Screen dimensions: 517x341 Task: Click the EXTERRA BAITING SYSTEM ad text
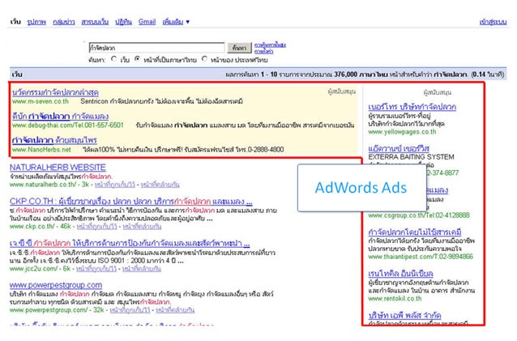(x=411, y=157)
